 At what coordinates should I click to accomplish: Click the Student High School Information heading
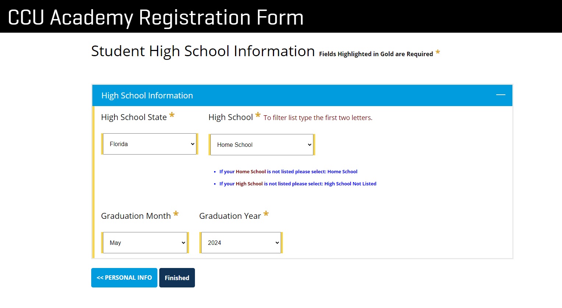click(x=203, y=51)
